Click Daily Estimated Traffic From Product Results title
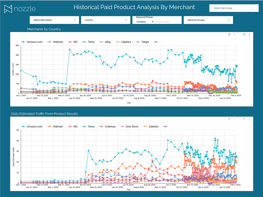Image resolution: width=263 pixels, height=197 pixels. click(45, 114)
